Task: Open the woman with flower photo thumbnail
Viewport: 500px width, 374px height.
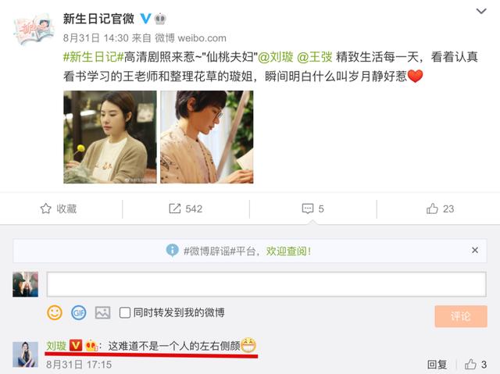Action: 110,137
